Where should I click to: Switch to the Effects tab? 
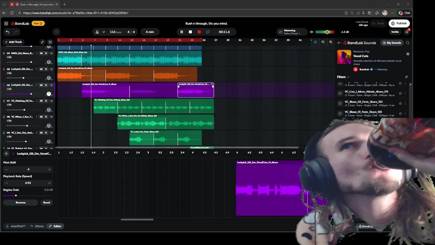(37, 226)
